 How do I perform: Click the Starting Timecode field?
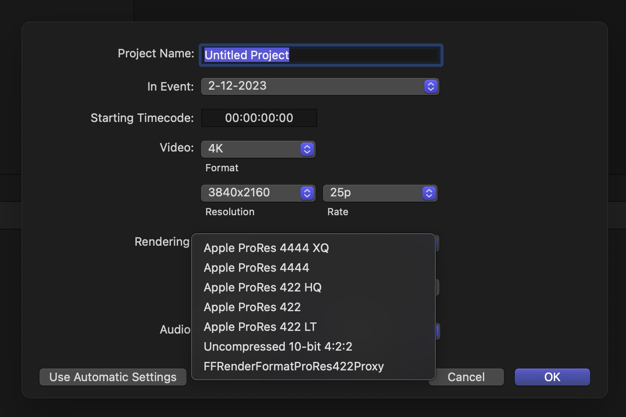pos(259,118)
